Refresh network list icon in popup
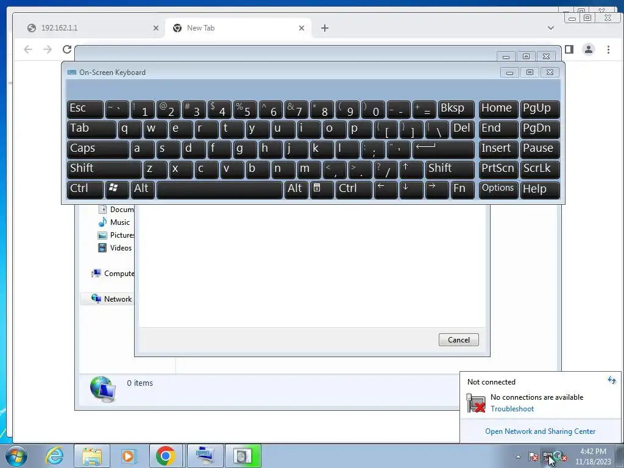This screenshot has height=468, width=624. click(612, 380)
